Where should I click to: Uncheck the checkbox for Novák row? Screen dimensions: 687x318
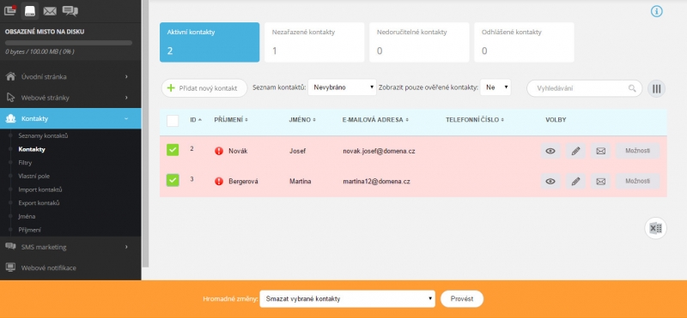coord(173,150)
